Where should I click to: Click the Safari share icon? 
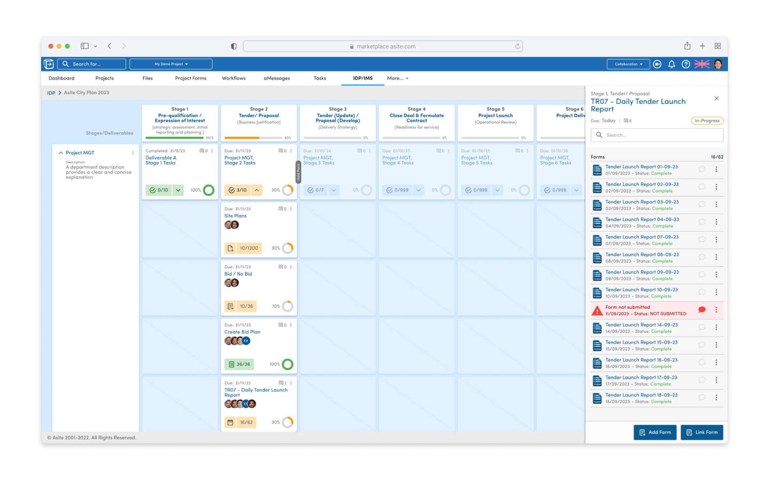(x=687, y=46)
